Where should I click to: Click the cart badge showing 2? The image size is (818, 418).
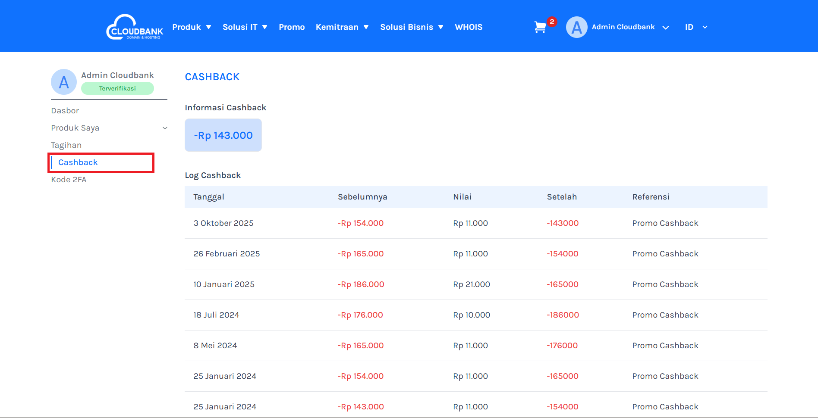552,22
